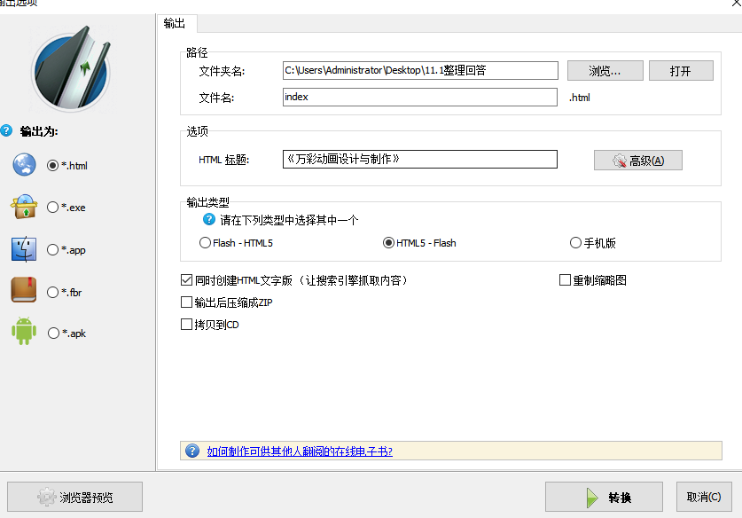Click 浏览... button to browse folder
742x518 pixels.
[x=605, y=71]
